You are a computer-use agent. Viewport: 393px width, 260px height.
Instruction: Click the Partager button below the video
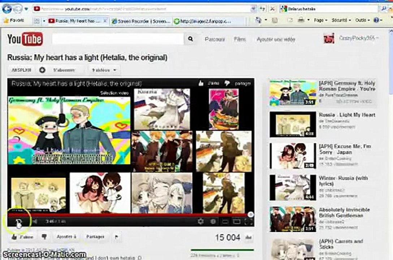coord(95,237)
